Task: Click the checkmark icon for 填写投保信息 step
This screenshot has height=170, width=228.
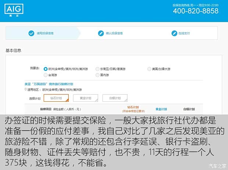Action: coord(31,33)
